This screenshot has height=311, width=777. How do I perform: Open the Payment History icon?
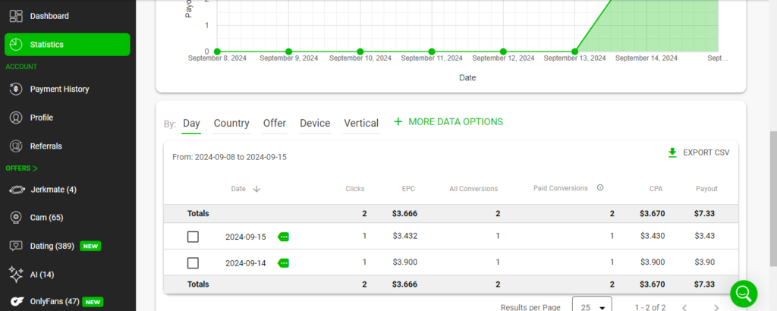tap(15, 89)
